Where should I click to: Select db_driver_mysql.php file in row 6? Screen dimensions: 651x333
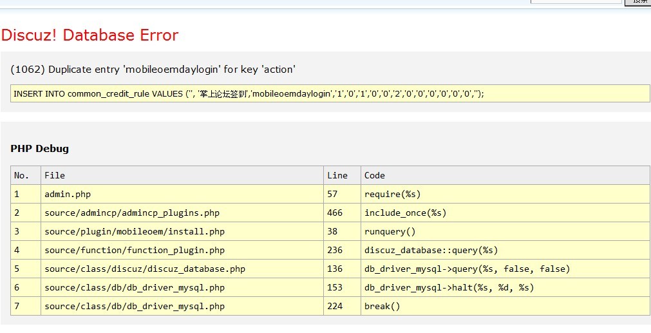point(182,287)
